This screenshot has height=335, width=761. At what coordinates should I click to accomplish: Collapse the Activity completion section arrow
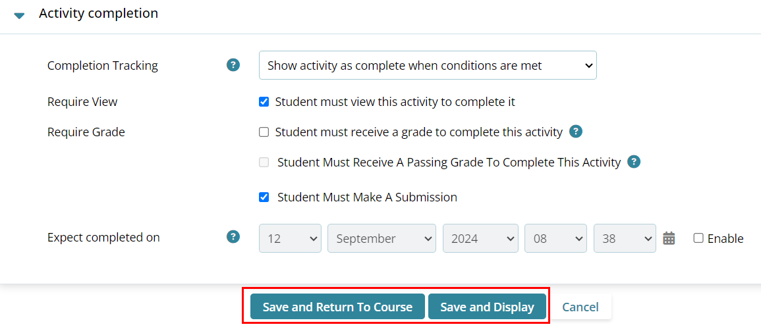(19, 14)
